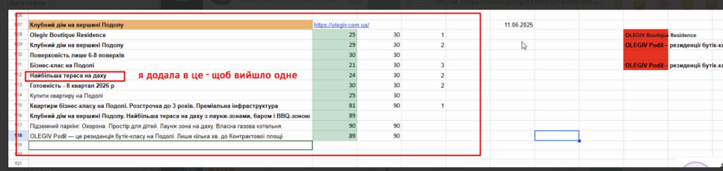Viewport: 723px width, 171px height.
Task: Select the 'Клубний дім на вершині Подолу. Найбільша тераса' cell
Action: pyautogui.click(x=170, y=116)
